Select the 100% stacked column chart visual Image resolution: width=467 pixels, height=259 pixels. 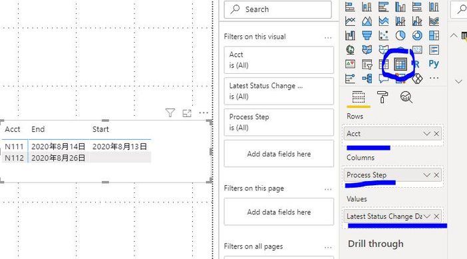click(x=434, y=7)
